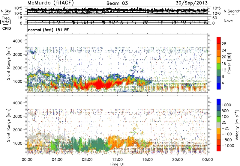Click the frequency trace panel
240x166 pixels.
pyautogui.click(x=117, y=21)
